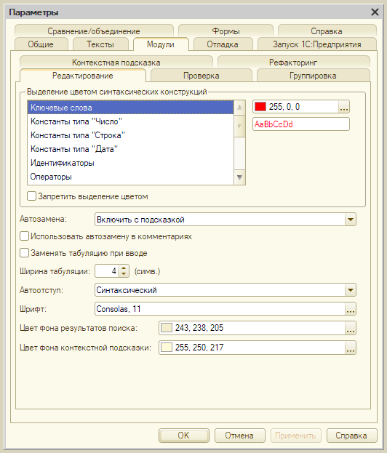Click ellipsis button next to Consolas font
The image size is (387, 453).
pyautogui.click(x=351, y=309)
